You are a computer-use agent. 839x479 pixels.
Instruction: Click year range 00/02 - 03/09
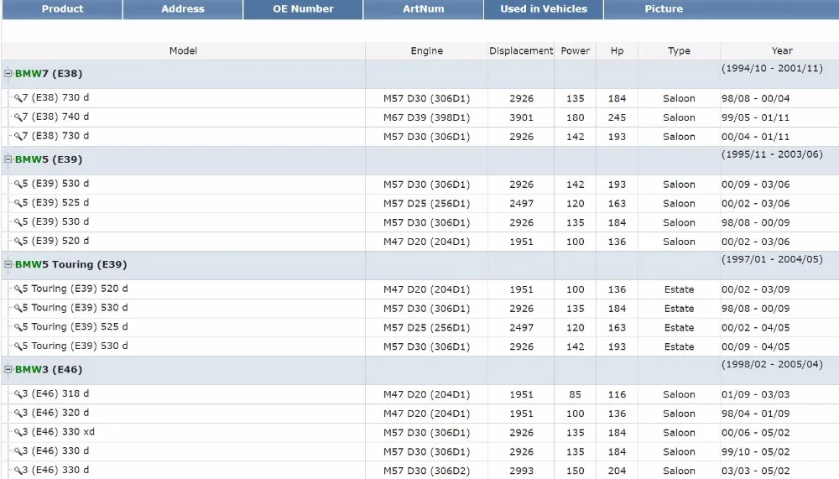pyautogui.click(x=756, y=289)
